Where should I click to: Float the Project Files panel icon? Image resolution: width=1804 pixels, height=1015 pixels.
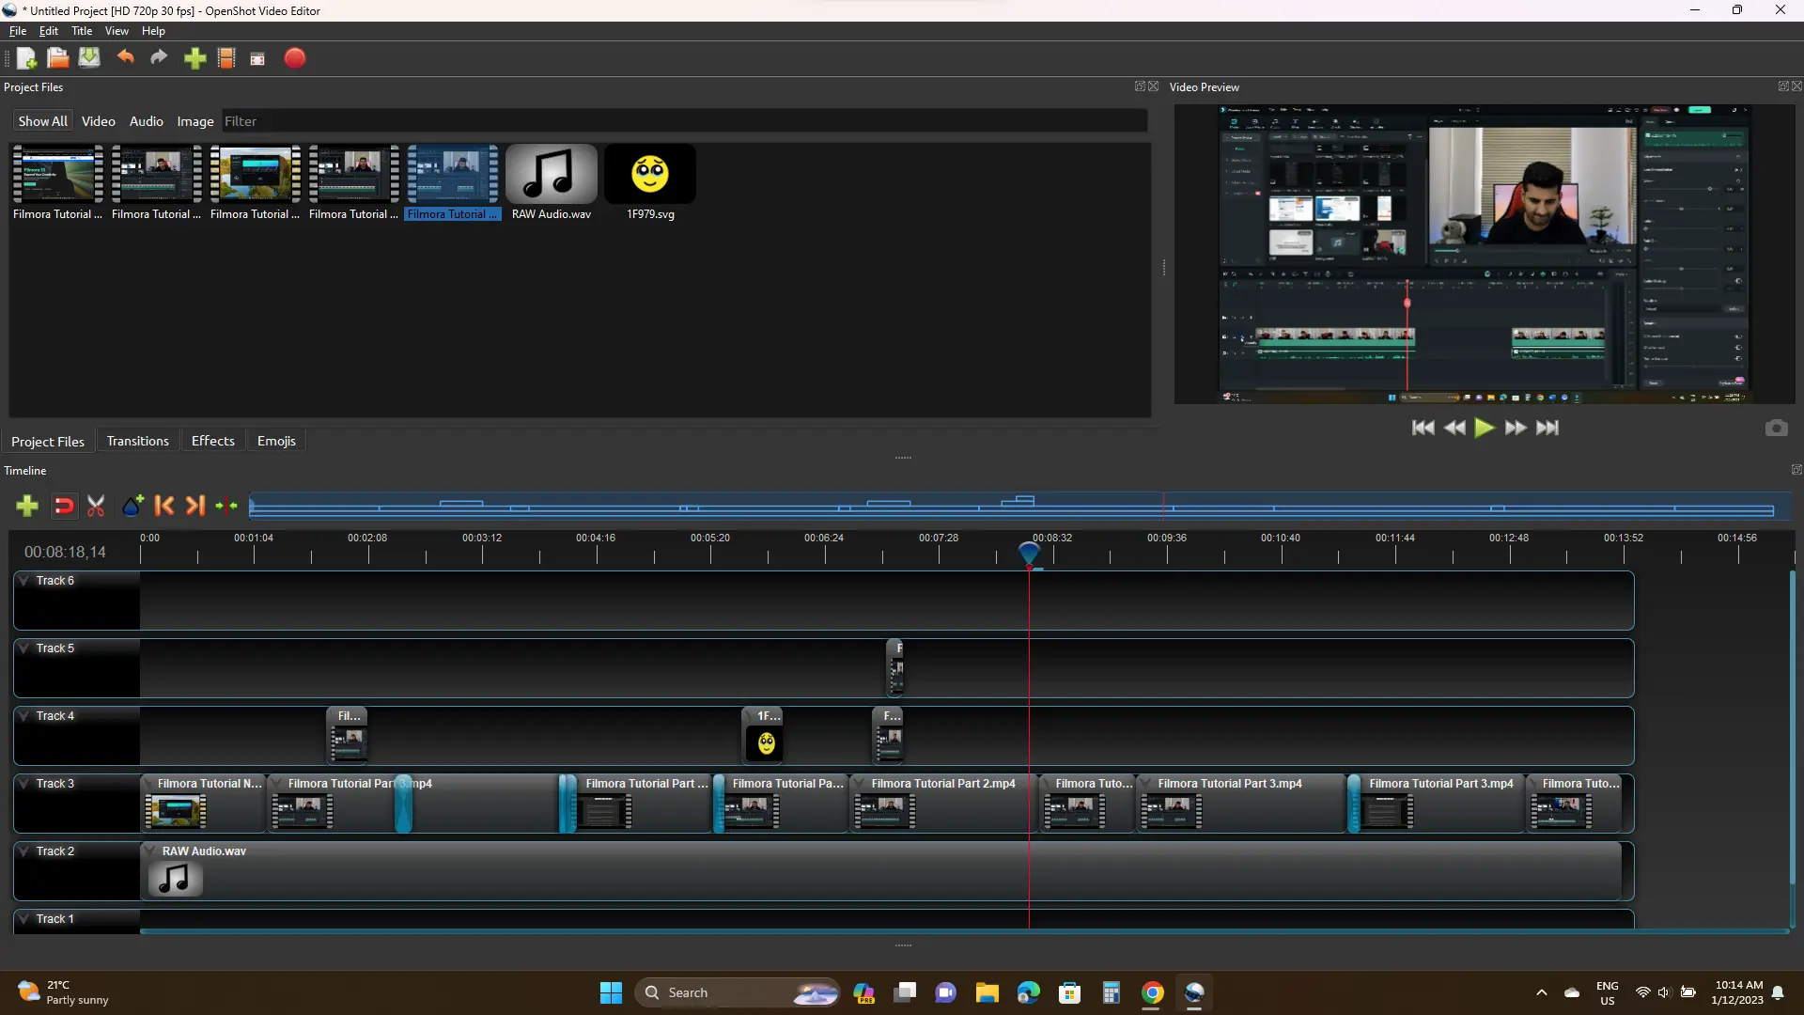pos(1140,86)
